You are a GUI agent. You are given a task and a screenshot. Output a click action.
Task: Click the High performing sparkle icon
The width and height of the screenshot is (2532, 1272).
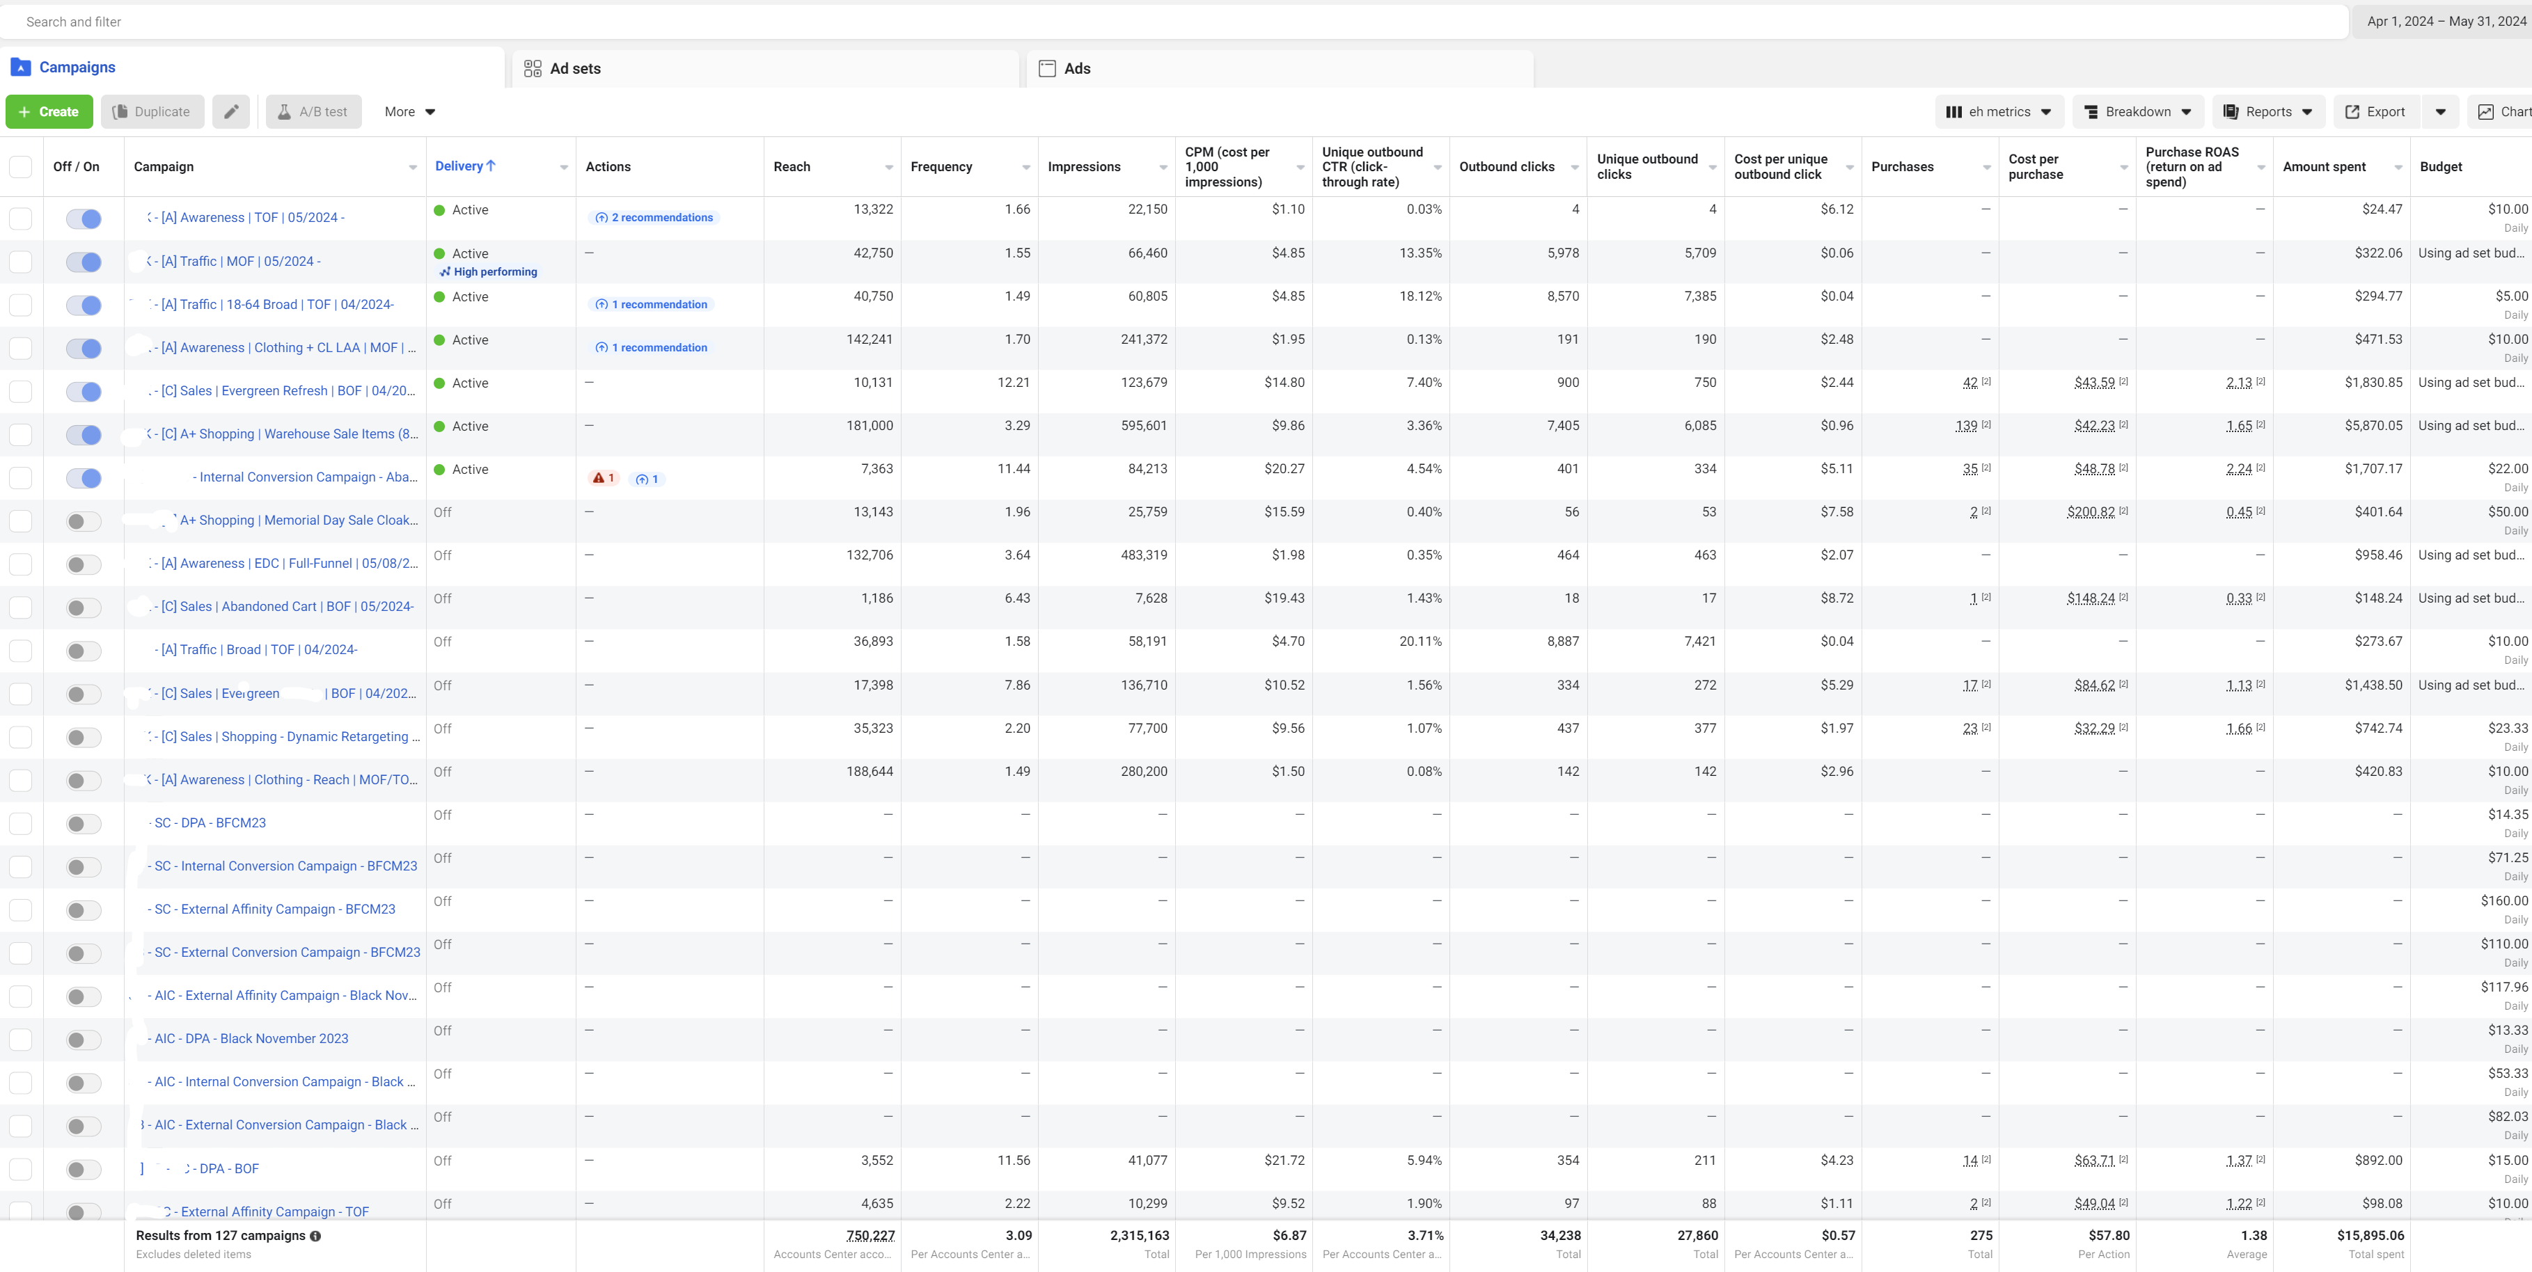click(446, 272)
